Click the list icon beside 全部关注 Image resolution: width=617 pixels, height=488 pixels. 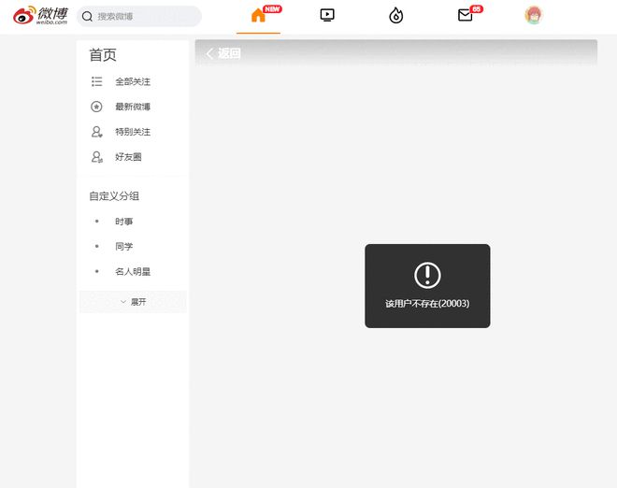[x=97, y=81]
